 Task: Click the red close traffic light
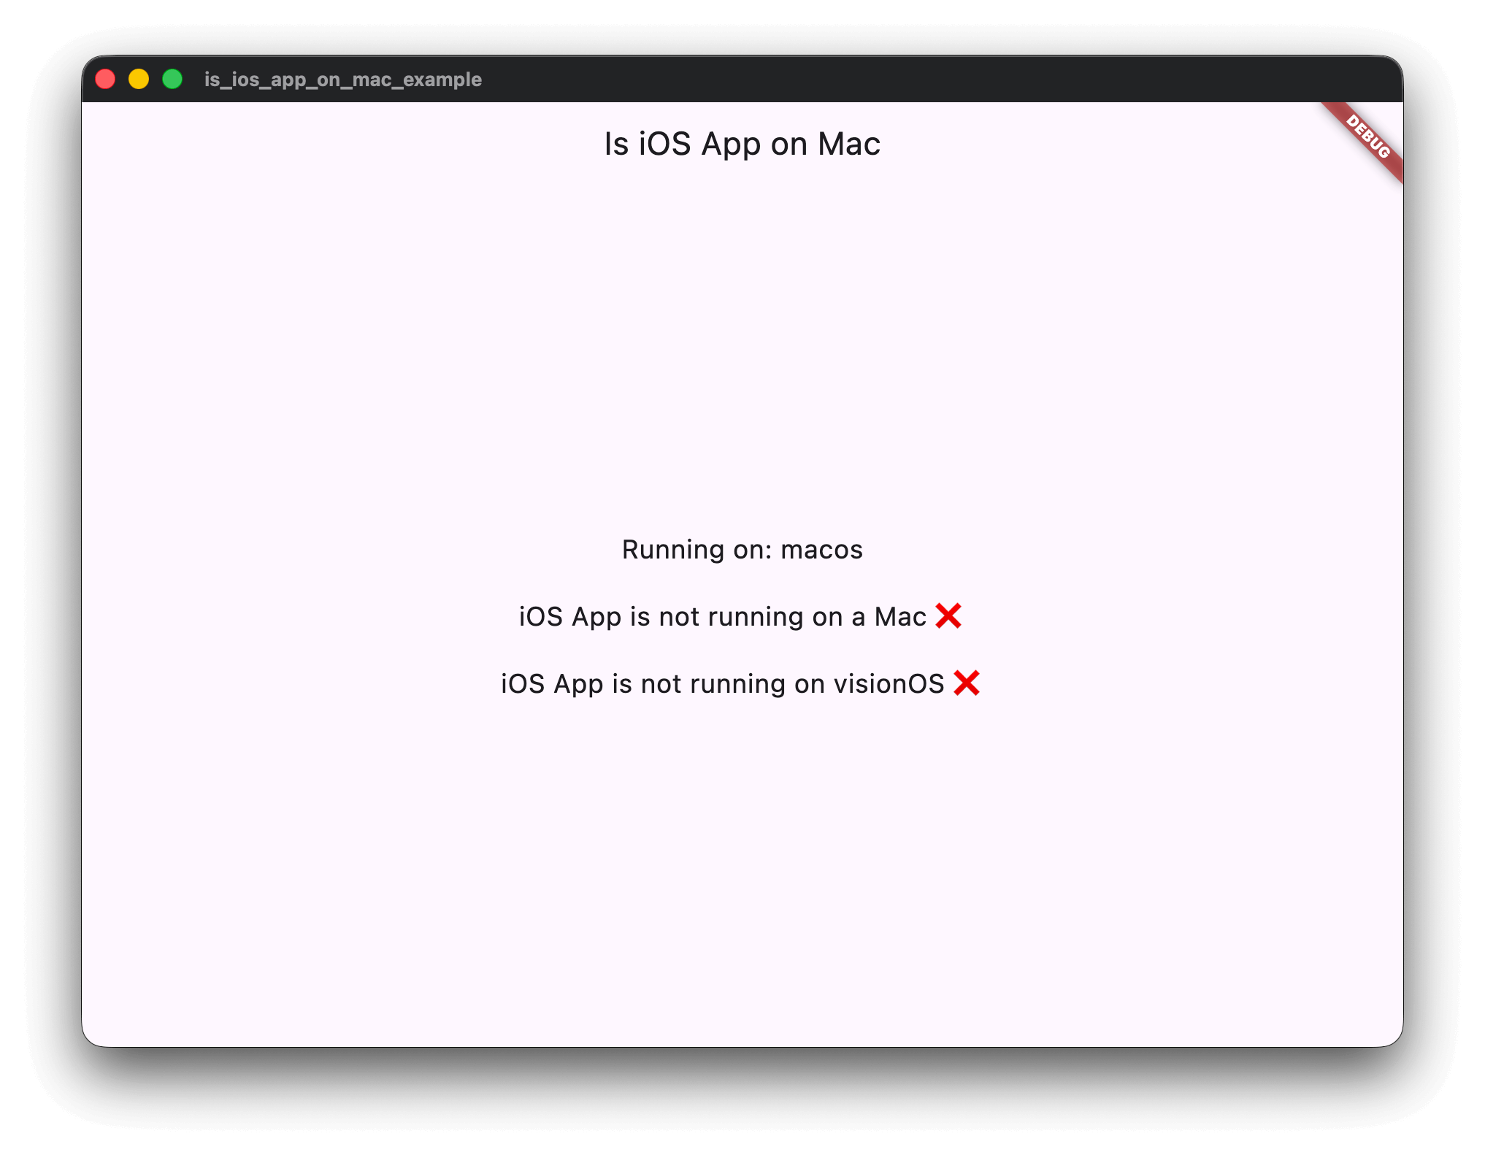click(106, 78)
